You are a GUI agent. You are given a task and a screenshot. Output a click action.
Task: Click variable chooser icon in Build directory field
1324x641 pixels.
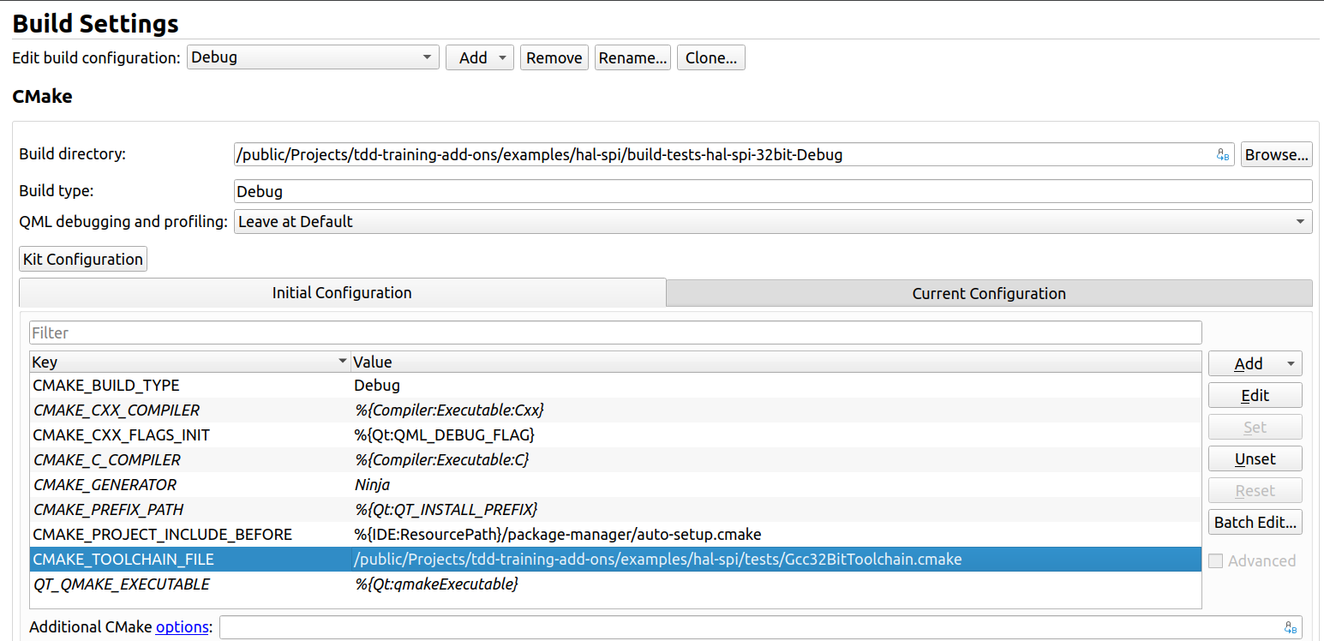[x=1223, y=155]
